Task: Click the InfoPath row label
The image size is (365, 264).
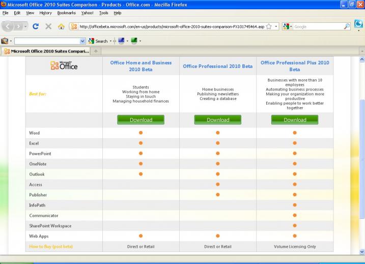Action: click(37, 205)
